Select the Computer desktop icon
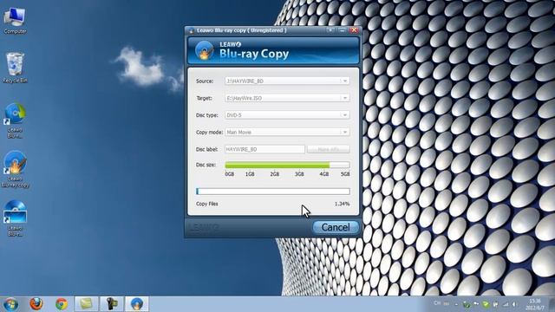The width and height of the screenshot is (555, 312). pos(15,21)
